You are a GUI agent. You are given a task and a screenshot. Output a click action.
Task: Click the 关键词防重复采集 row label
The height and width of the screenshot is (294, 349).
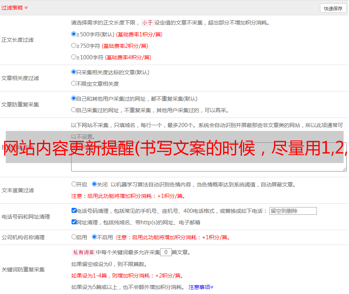coord(23,269)
